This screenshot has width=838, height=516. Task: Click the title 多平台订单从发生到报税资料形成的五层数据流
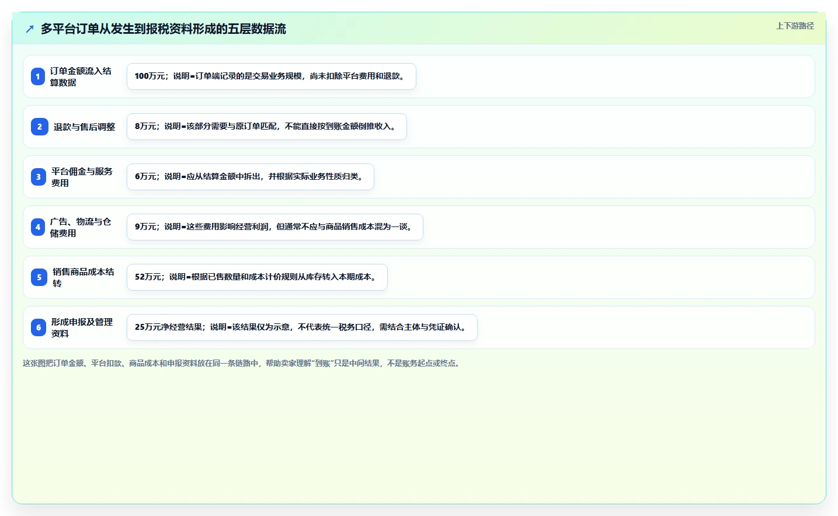164,29
